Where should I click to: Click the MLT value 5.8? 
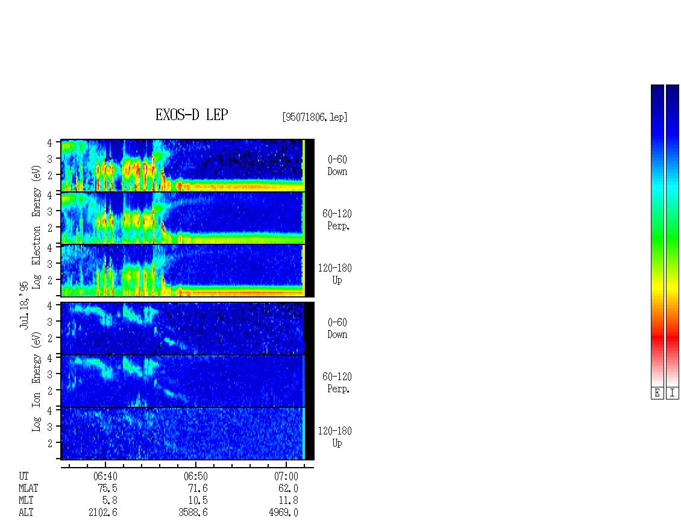[x=110, y=501]
